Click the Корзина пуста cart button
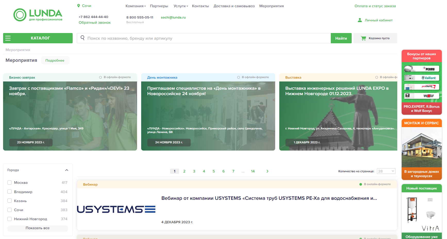 [x=375, y=38]
